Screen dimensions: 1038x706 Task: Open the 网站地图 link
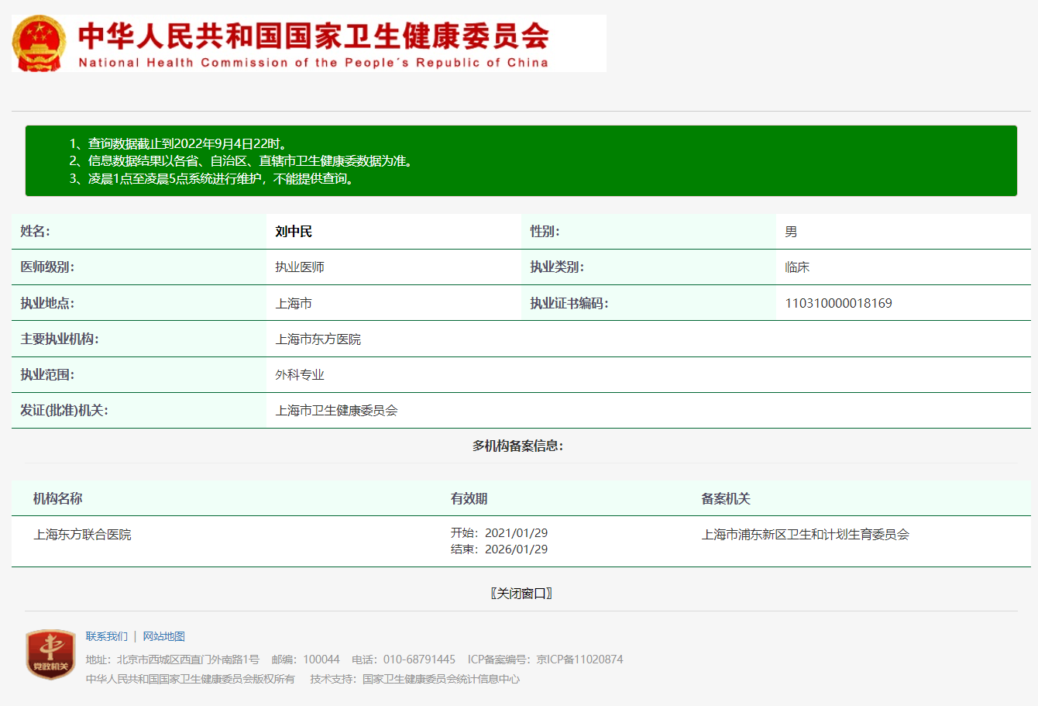(x=164, y=636)
